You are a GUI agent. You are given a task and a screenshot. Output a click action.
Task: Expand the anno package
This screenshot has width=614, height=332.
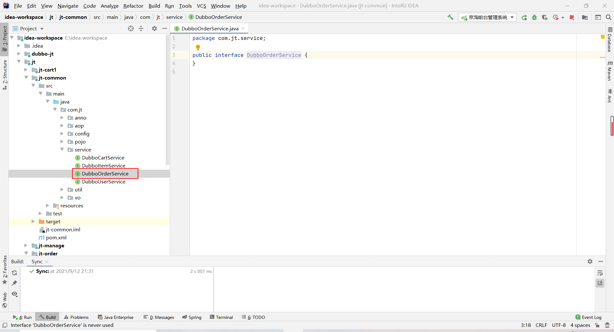click(x=62, y=118)
